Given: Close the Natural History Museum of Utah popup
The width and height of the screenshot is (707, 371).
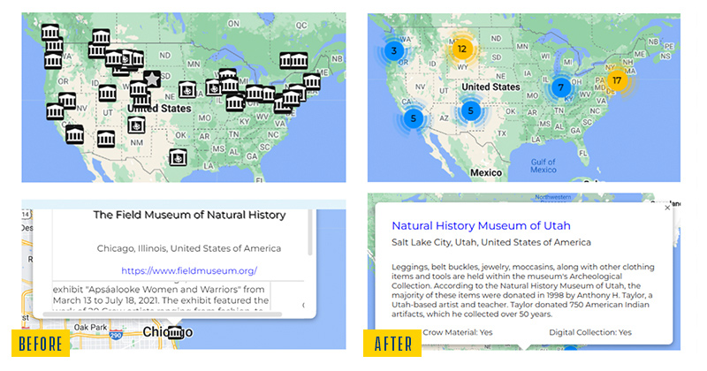Looking at the screenshot, I should pos(667,208).
